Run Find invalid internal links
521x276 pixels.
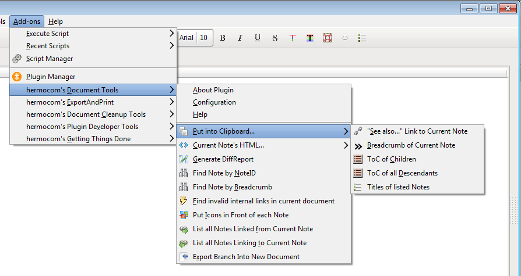263,201
